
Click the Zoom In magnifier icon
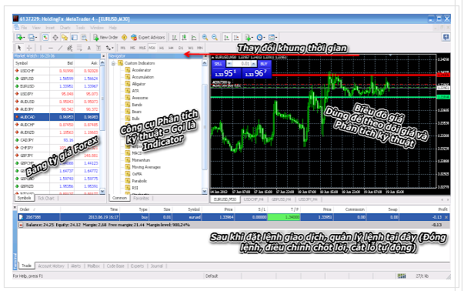click(x=205, y=37)
